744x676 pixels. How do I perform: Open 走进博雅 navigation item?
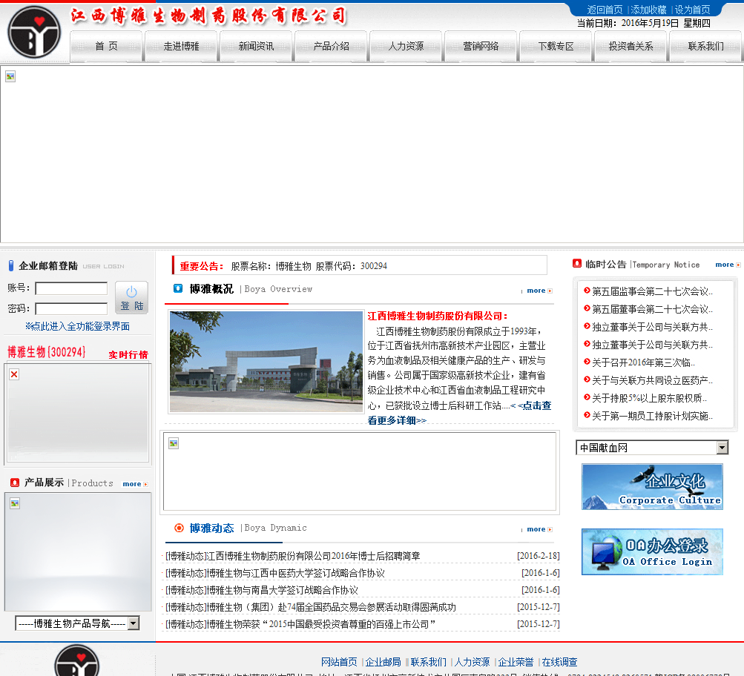point(181,46)
